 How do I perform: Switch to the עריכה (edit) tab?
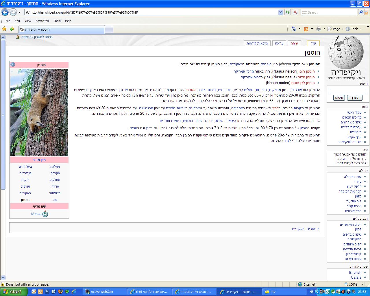pyautogui.click(x=279, y=43)
